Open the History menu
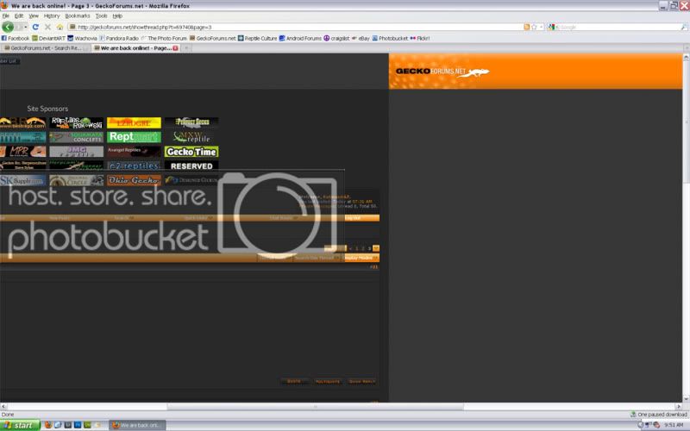The height and width of the screenshot is (431, 690). point(52,16)
